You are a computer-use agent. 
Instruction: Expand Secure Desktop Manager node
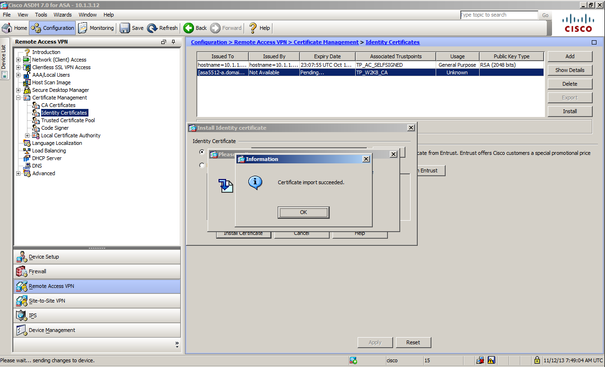coord(18,90)
